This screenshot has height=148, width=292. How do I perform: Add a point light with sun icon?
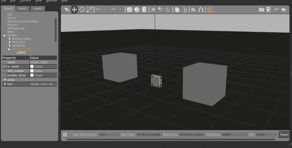[153, 10]
